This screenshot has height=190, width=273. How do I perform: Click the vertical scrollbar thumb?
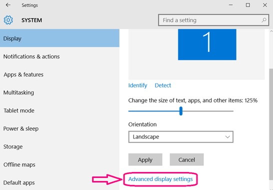271,124
